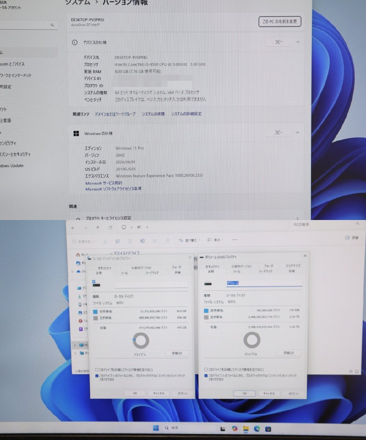The height and width of the screenshot is (440, 366).
Task: Toggle the 詳細 details pane in Explorer
Action: pos(352,238)
